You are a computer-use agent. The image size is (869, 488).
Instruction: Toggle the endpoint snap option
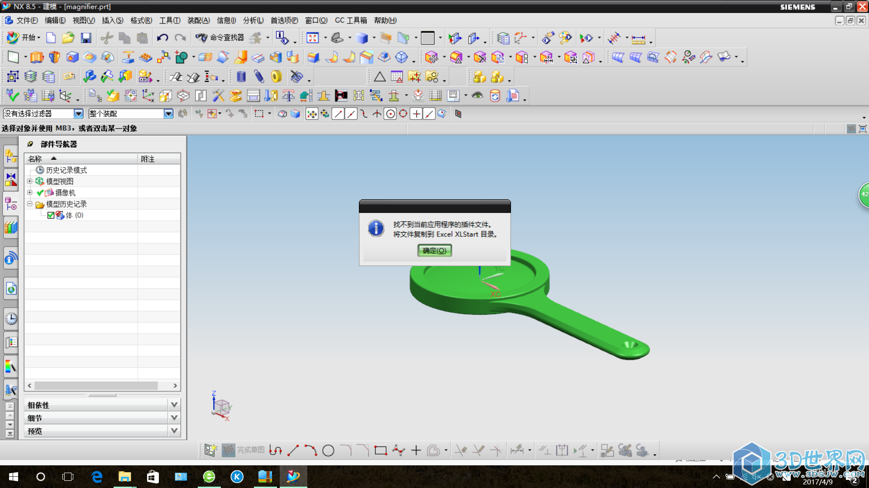coord(338,114)
